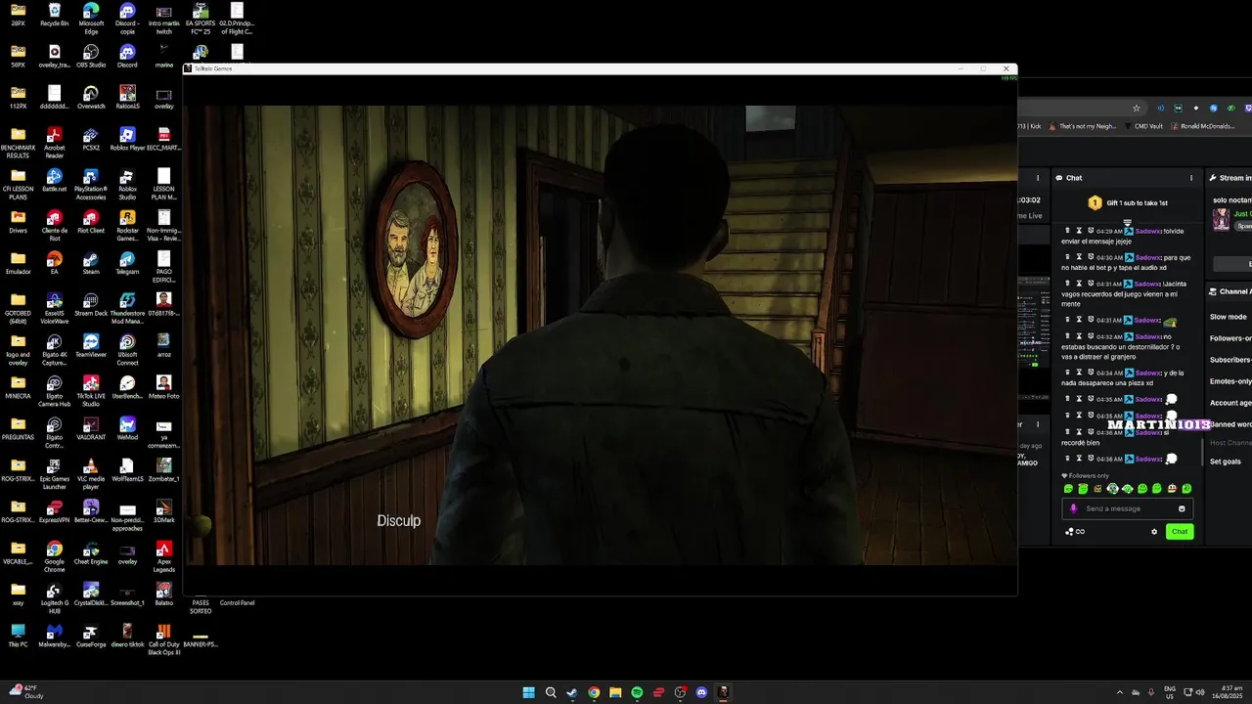Open Discord from the taskbar
Screen dimensions: 1252x704
tap(701, 692)
